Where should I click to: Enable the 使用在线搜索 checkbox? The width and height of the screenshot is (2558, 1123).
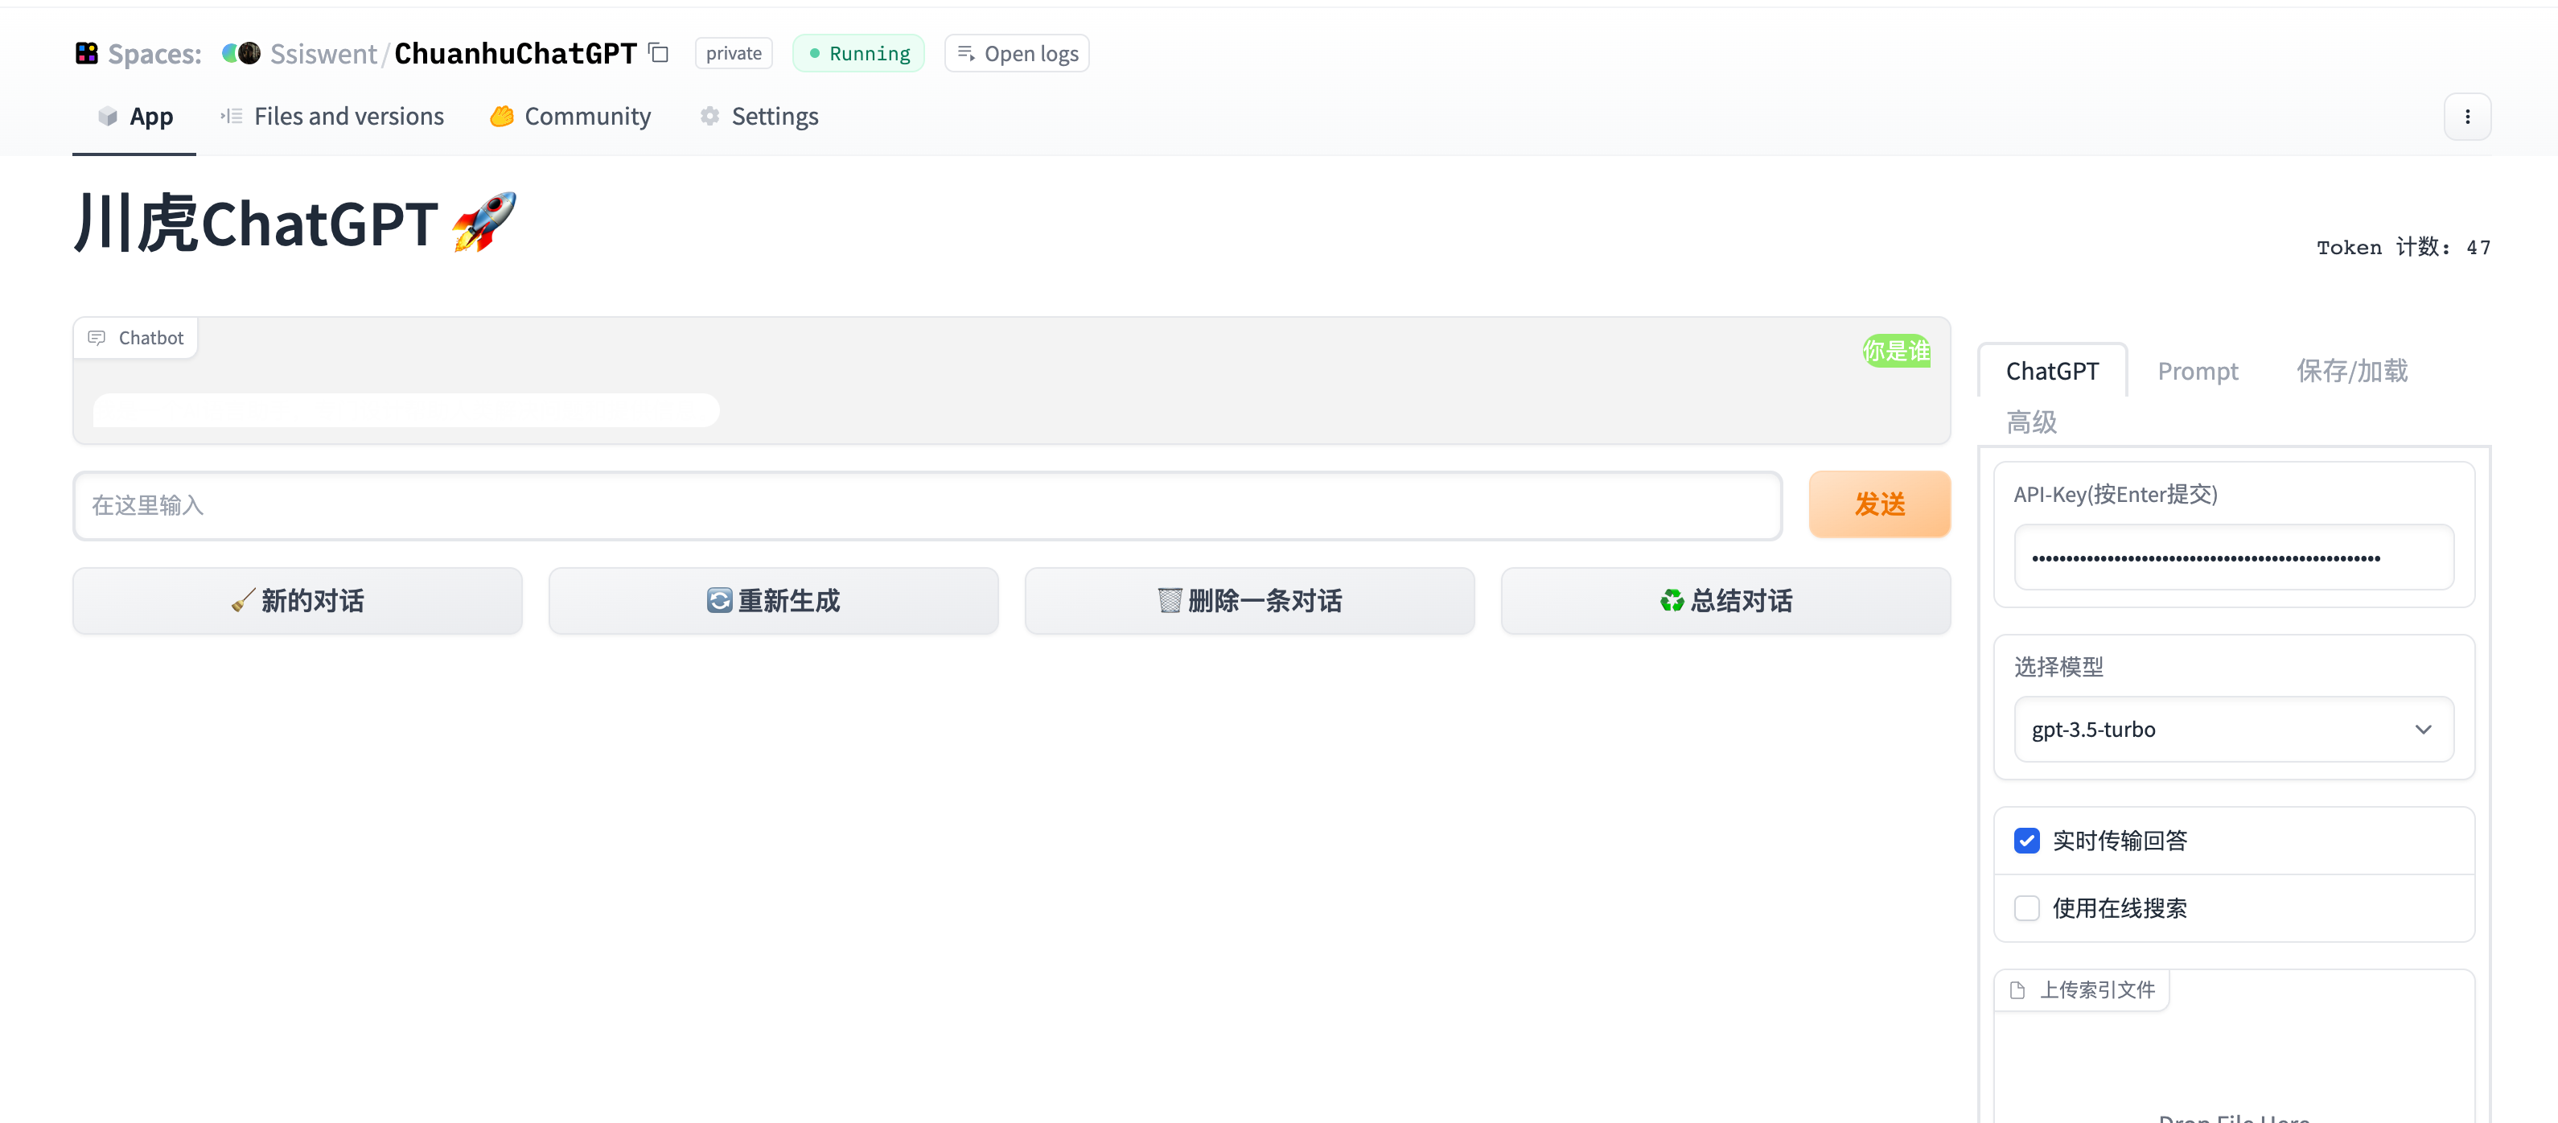coord(2027,907)
